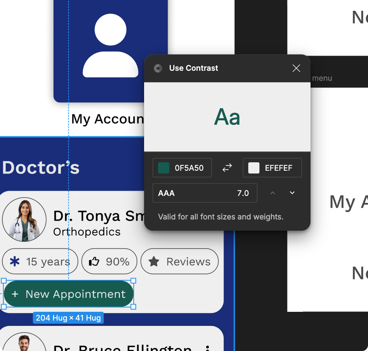The width and height of the screenshot is (368, 351).
Task: Click the Aa contrast preview text
Action: (x=227, y=117)
